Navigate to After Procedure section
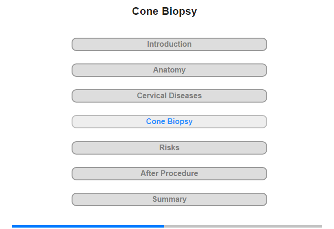The image size is (334, 229). (169, 174)
